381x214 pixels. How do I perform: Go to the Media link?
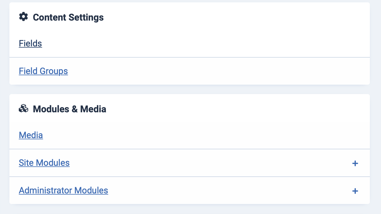click(x=31, y=135)
